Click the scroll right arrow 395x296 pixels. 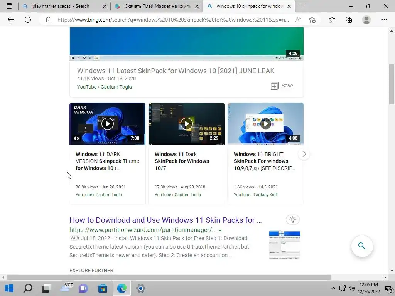[x=385, y=277]
